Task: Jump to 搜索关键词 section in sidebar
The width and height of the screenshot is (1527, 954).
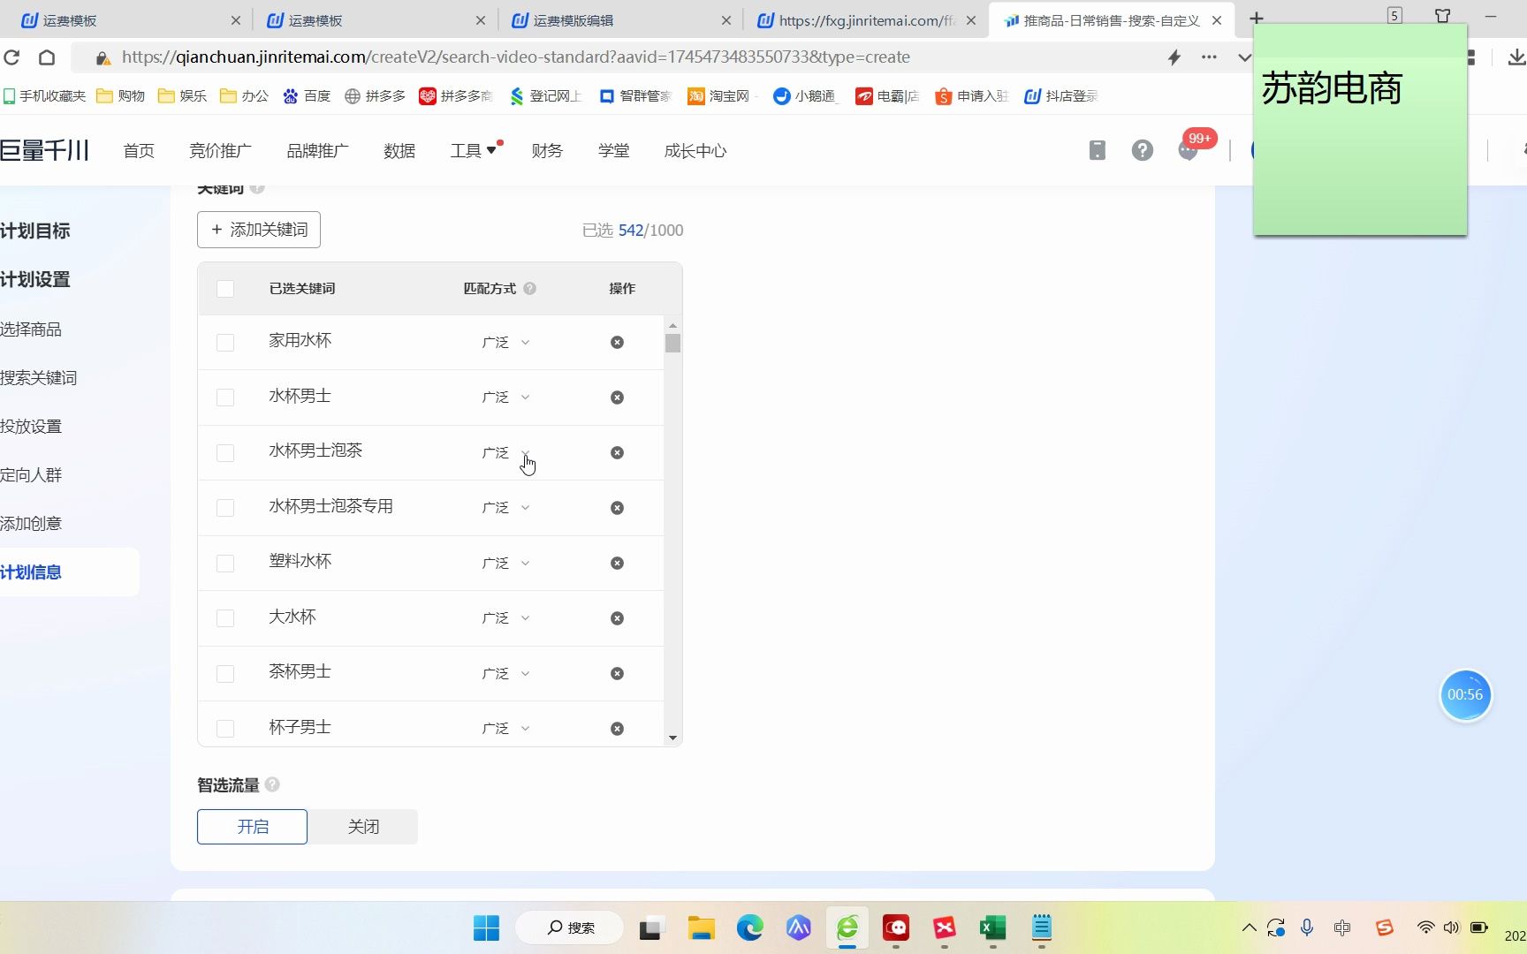Action: click(x=39, y=378)
